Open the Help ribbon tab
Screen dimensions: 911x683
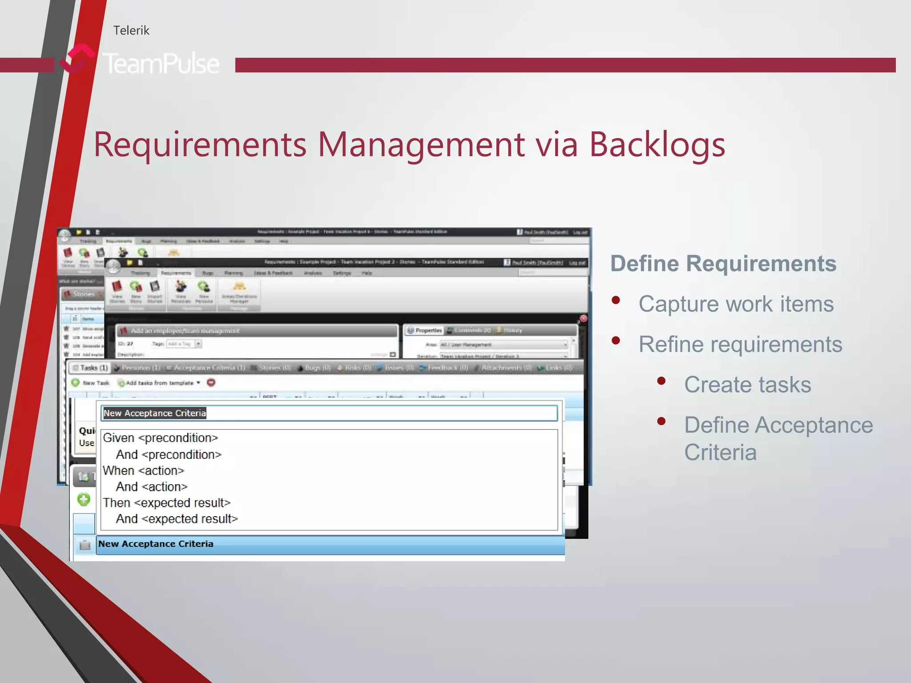pyautogui.click(x=367, y=273)
